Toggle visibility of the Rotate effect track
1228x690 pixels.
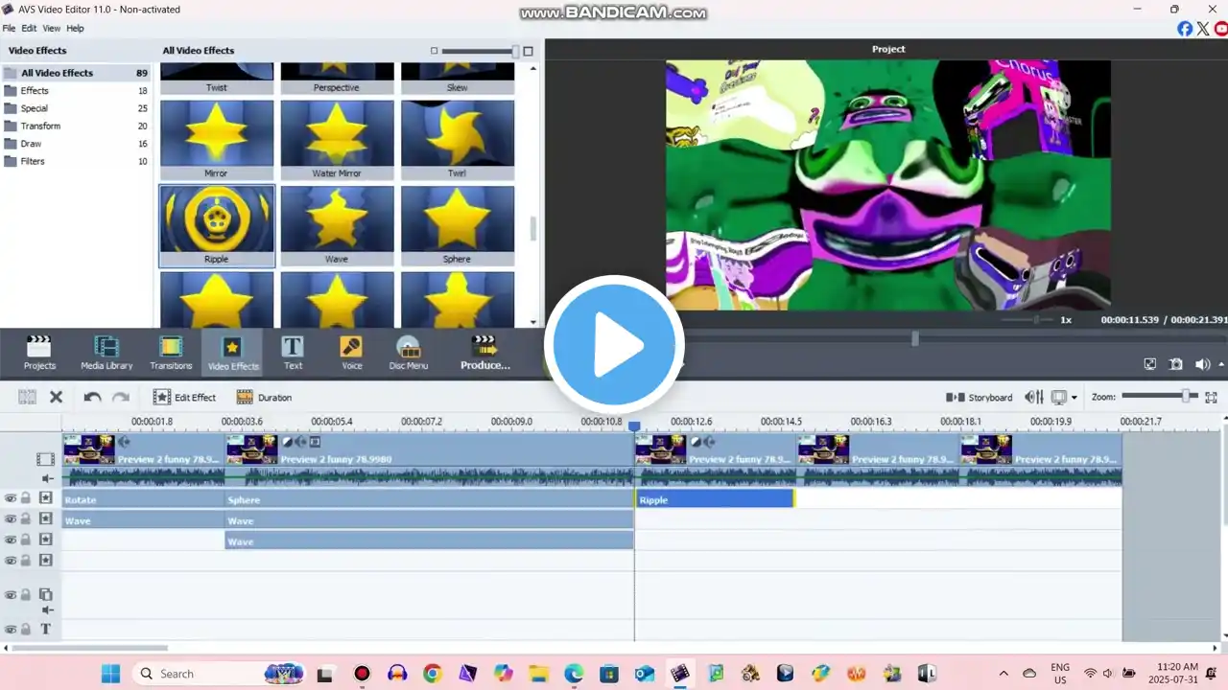pyautogui.click(x=11, y=498)
